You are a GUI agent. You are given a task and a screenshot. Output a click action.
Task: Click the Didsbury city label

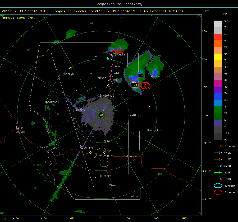[100, 118]
